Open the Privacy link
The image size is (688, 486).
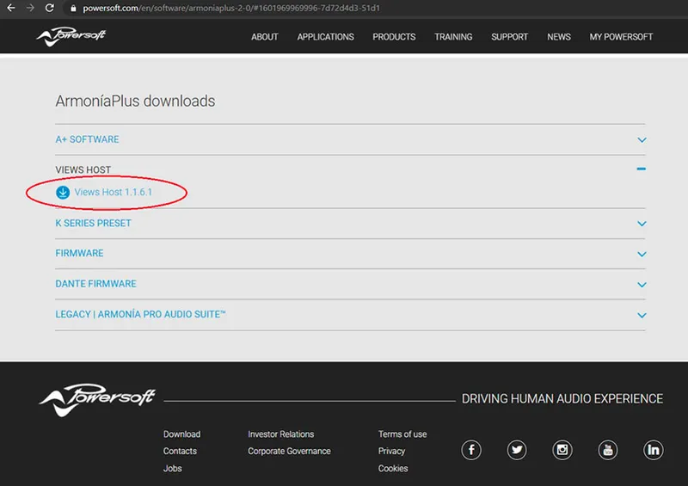point(391,452)
